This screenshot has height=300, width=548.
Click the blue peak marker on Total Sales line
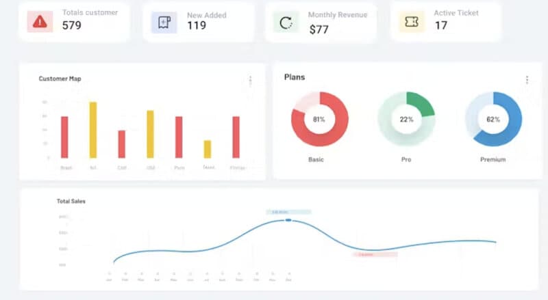click(288, 220)
